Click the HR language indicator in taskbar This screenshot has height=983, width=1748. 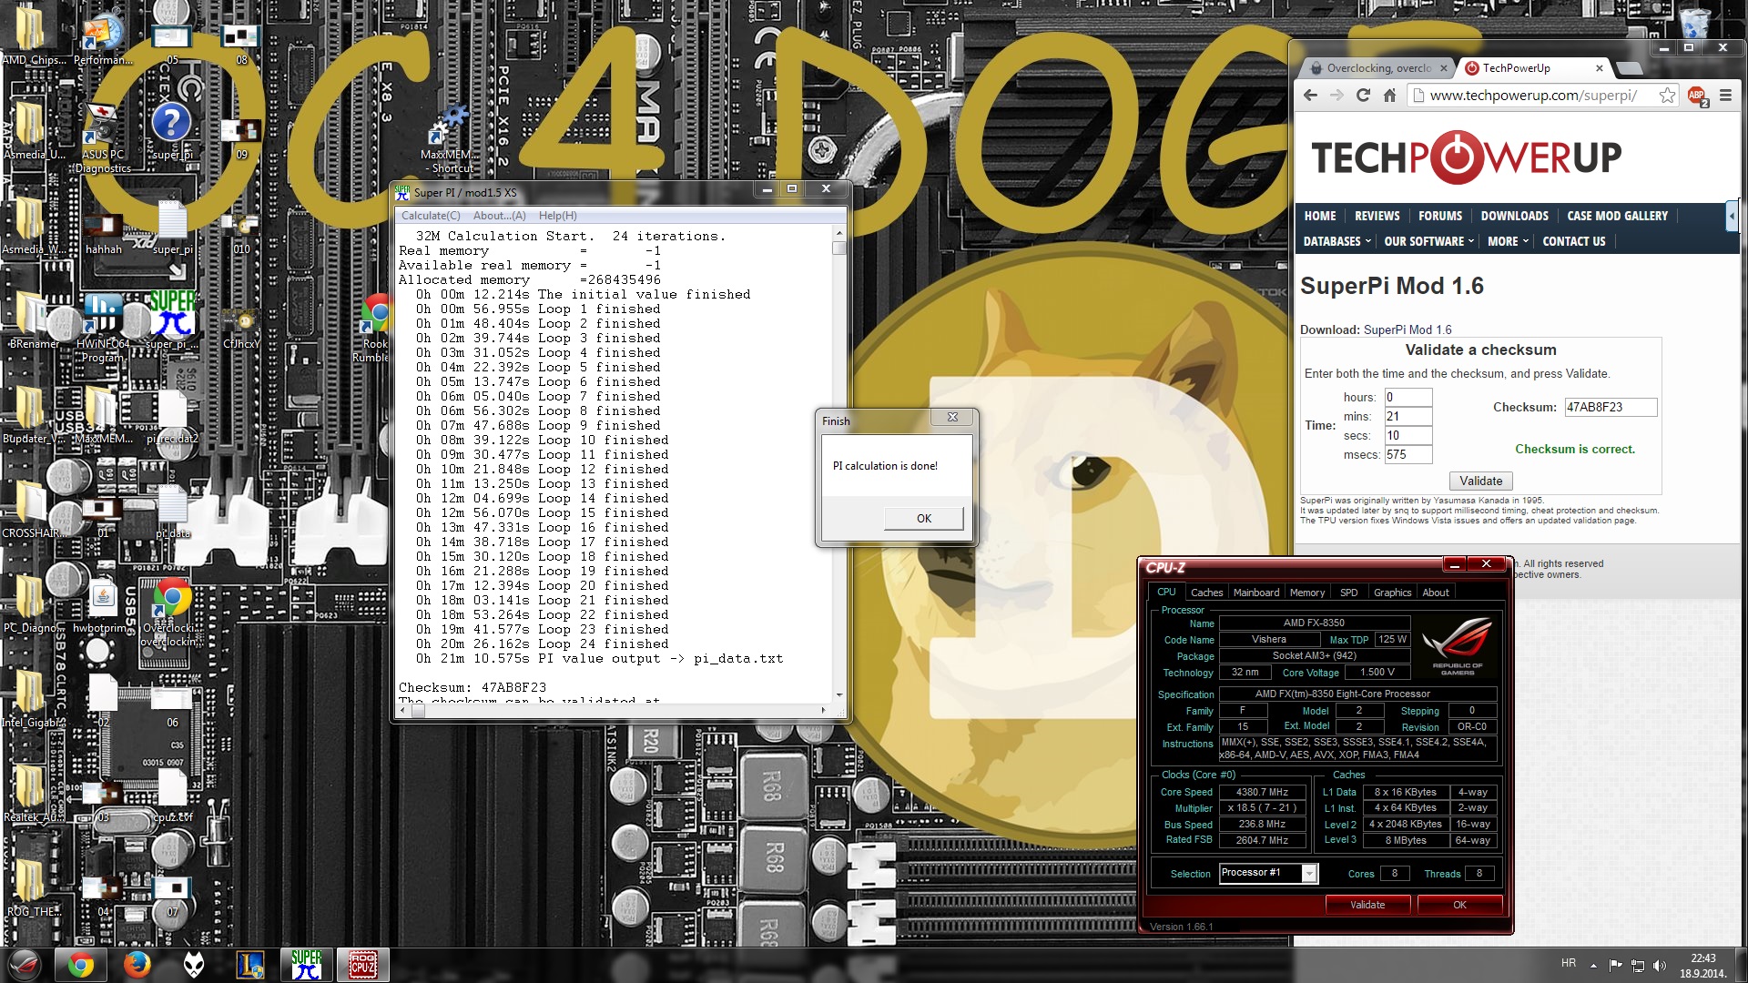(1568, 963)
